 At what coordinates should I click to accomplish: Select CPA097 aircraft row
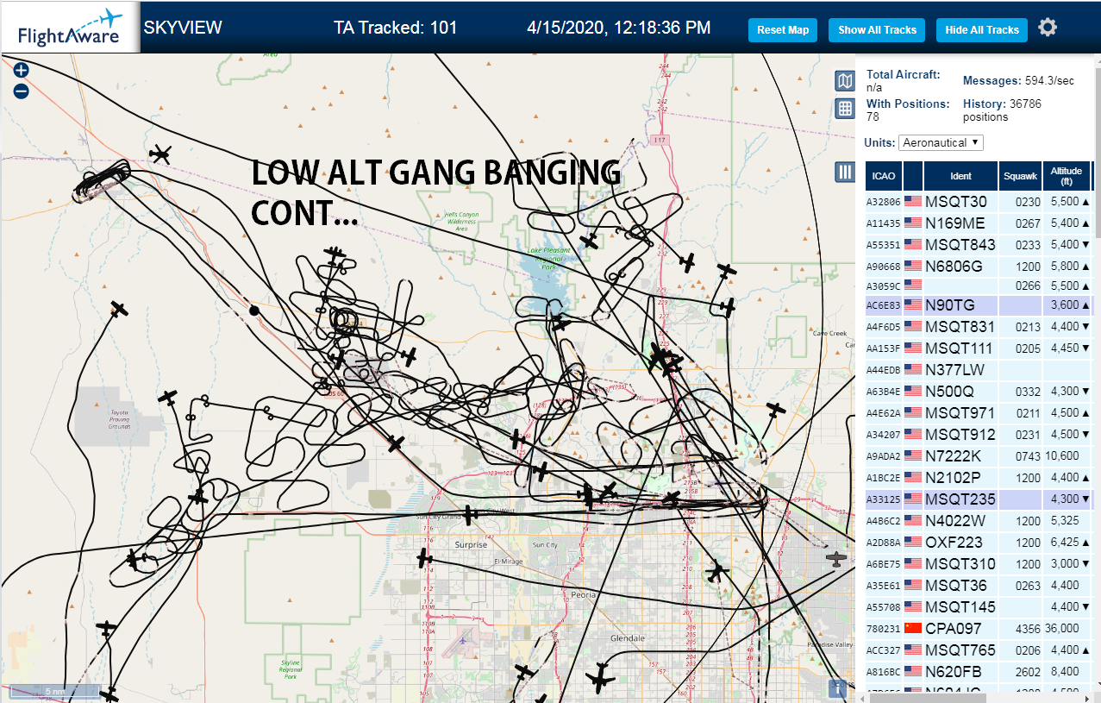pos(979,628)
